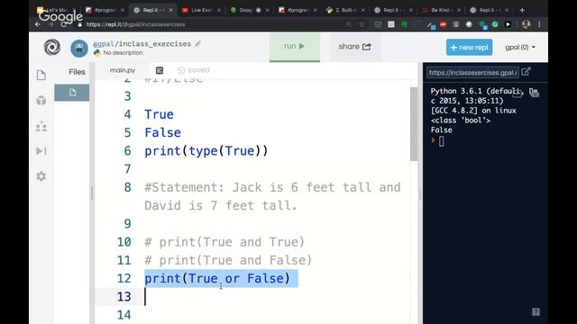Click the green Grammarly extension icon
Viewport: 577px width, 324px height.
click(495, 24)
